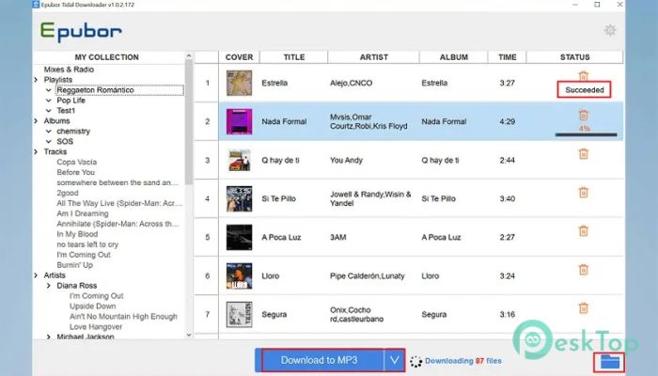658x376 pixels.
Task: Click the MY COLLECTION header
Action: pyautogui.click(x=106, y=57)
